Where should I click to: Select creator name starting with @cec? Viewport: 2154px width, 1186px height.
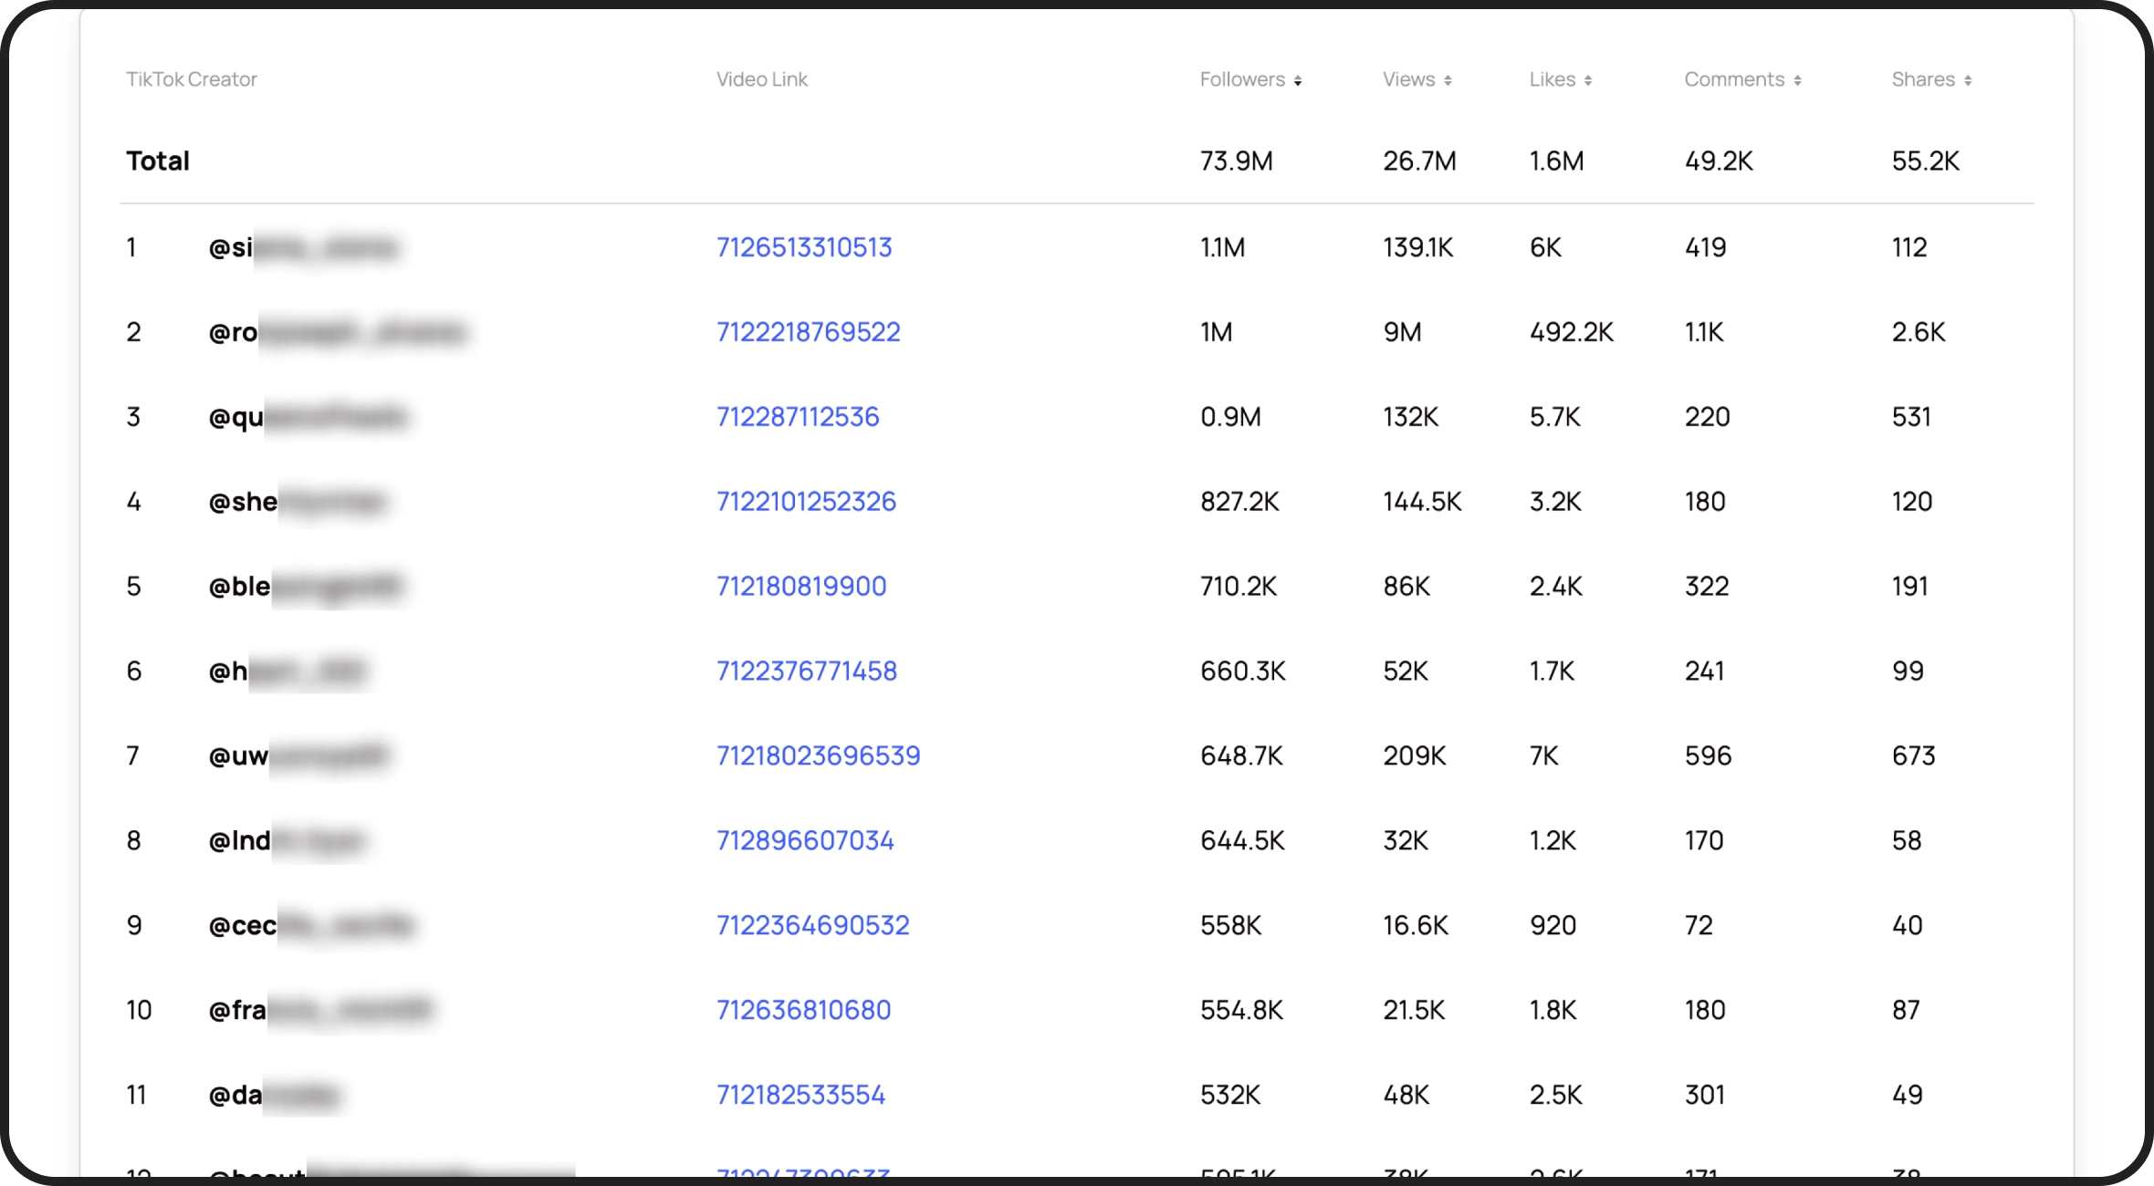pyautogui.click(x=312, y=925)
